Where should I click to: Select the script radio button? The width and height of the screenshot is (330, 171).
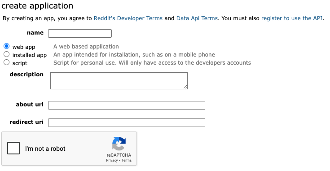point(7,62)
